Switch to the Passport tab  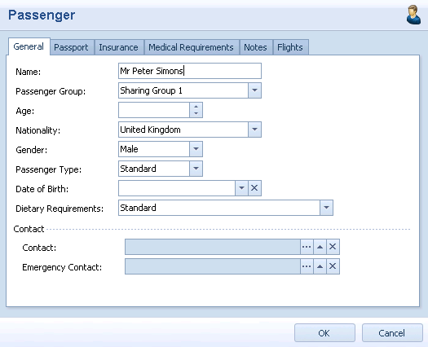click(x=71, y=47)
